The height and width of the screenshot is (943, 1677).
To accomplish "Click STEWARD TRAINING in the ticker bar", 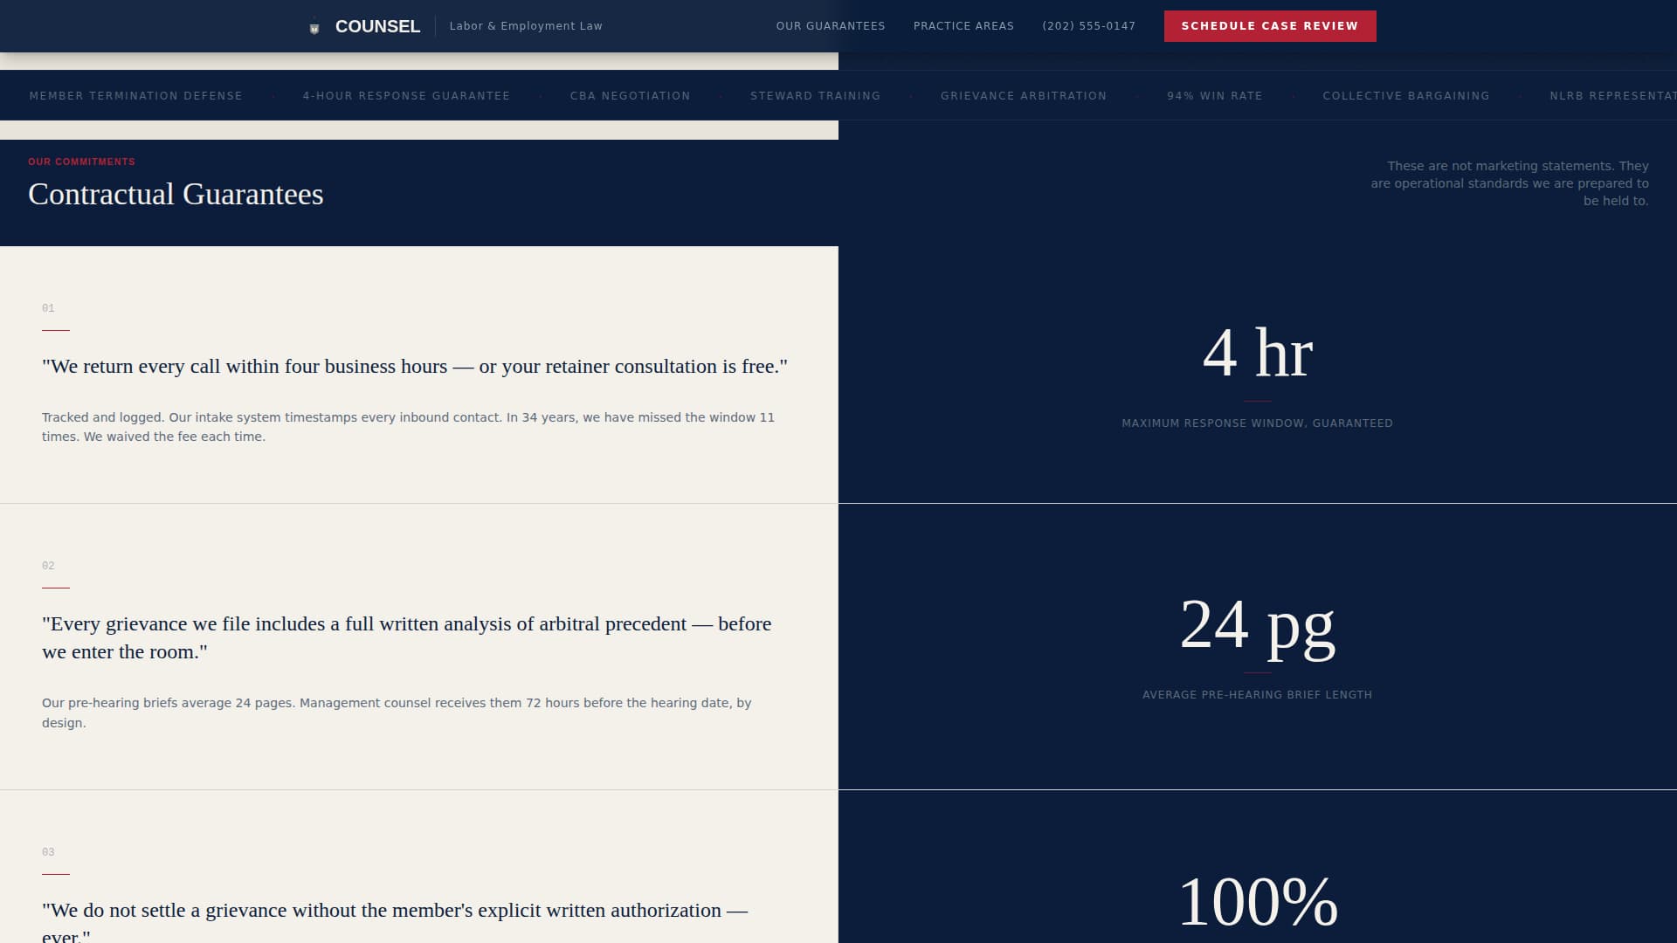I will click(x=815, y=96).
